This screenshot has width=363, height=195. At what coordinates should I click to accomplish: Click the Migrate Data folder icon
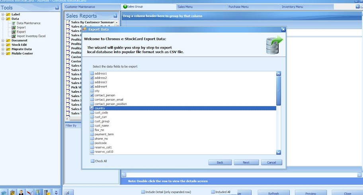point(8,49)
